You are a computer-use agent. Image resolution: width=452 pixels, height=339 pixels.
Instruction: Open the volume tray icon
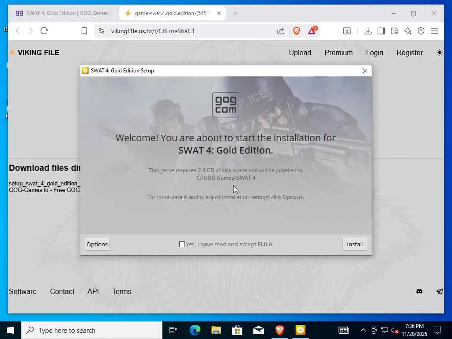coord(395,330)
